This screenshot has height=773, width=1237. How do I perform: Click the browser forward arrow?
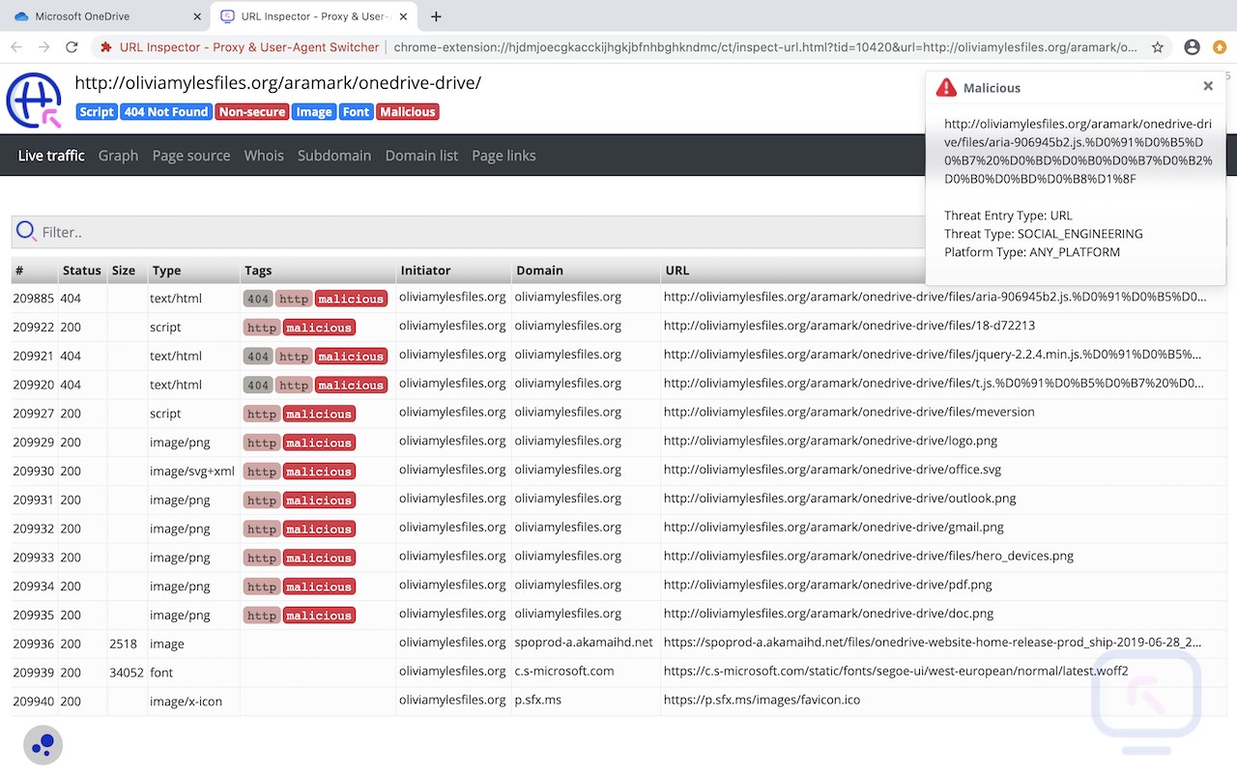(x=43, y=46)
